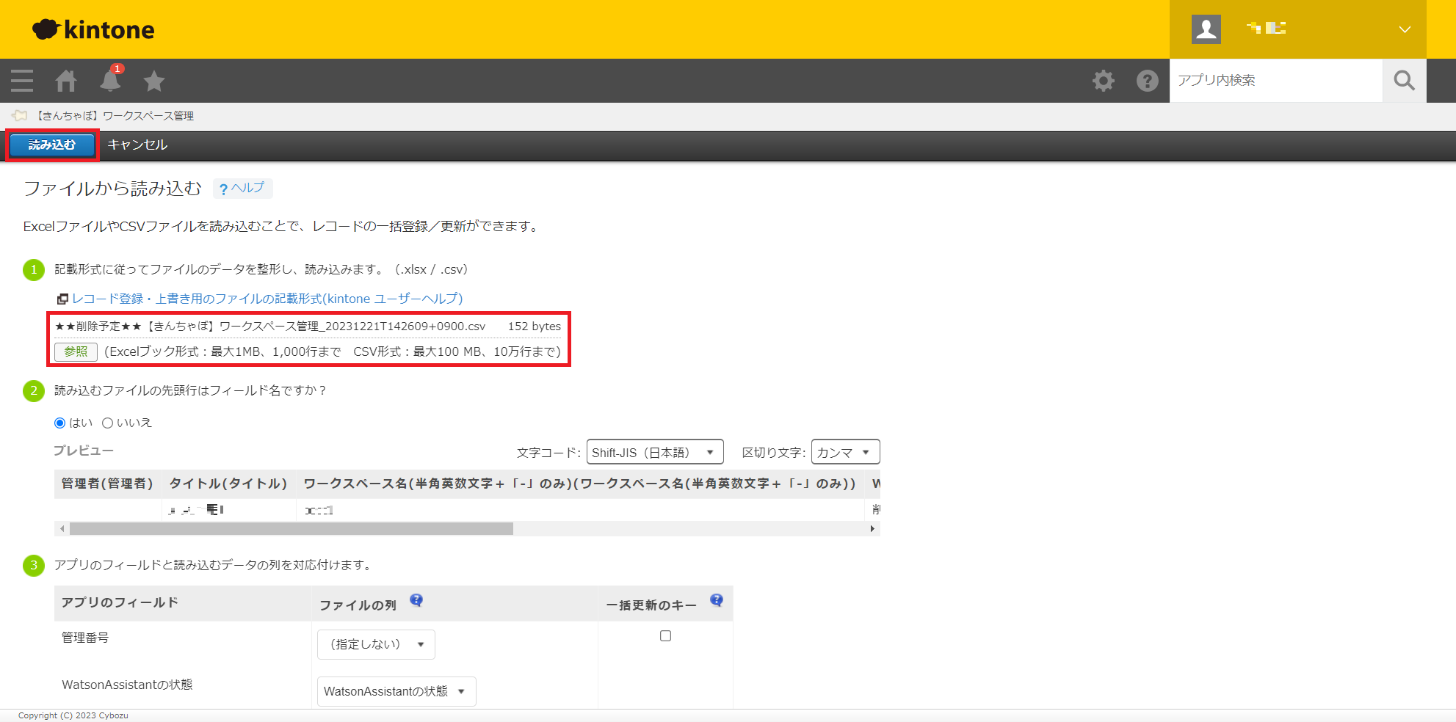1456x722 pixels.
Task: Select the いいえ radio button
Action: [108, 423]
